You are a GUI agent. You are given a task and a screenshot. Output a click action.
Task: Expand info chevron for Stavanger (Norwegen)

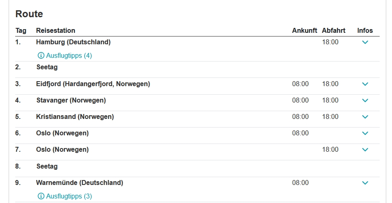click(365, 100)
